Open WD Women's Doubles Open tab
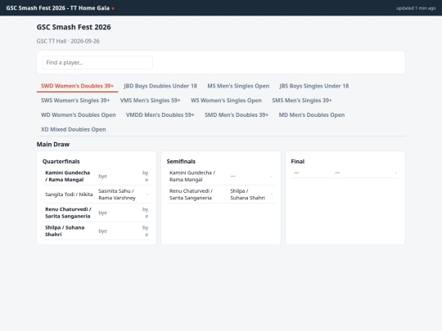The width and height of the screenshot is (442, 331). 79,115
